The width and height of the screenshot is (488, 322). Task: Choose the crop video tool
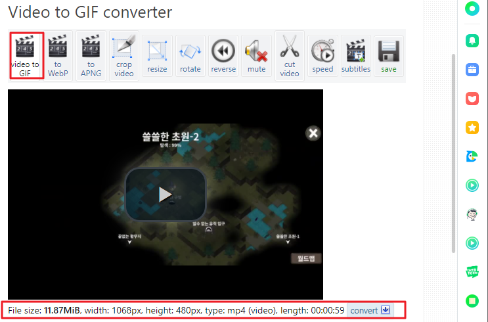(x=124, y=56)
